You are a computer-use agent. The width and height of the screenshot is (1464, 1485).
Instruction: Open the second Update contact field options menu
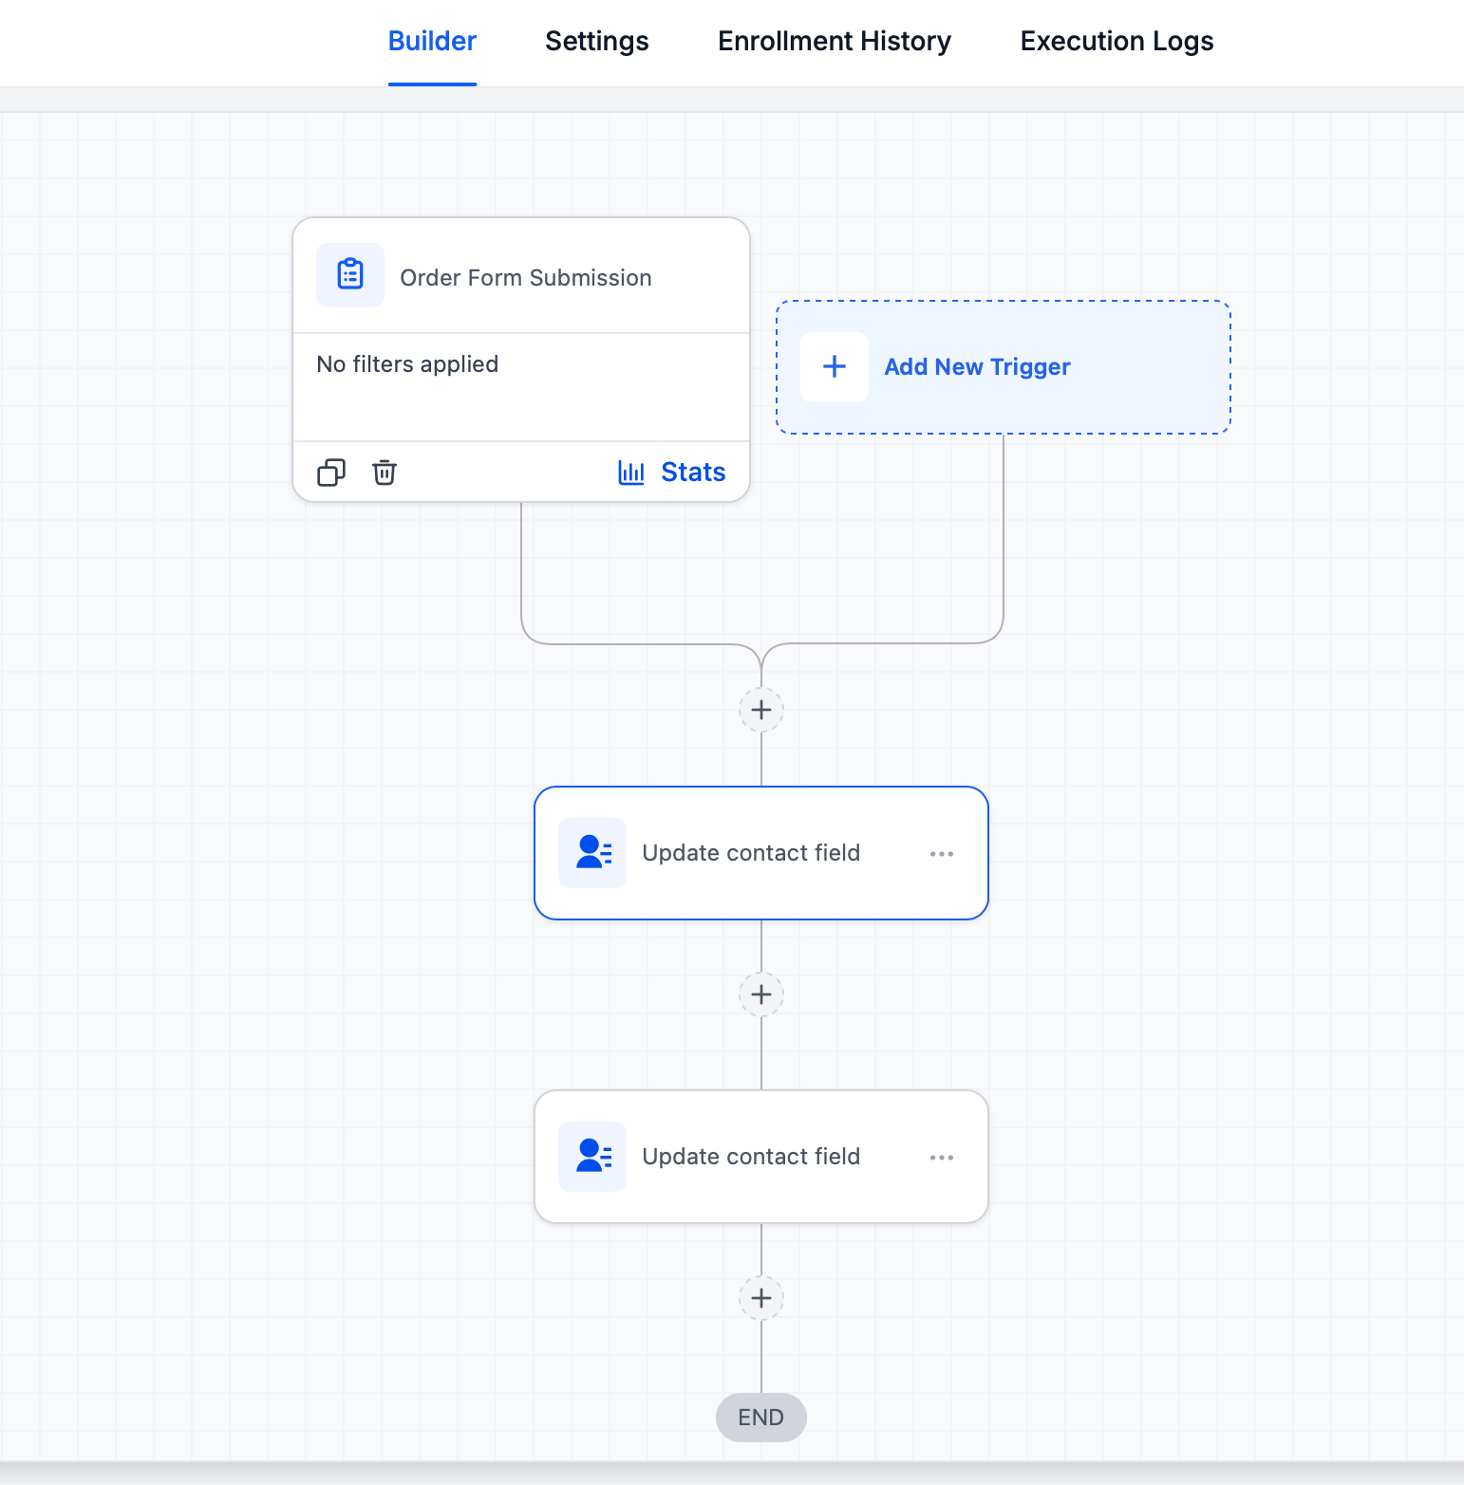pos(942,1158)
